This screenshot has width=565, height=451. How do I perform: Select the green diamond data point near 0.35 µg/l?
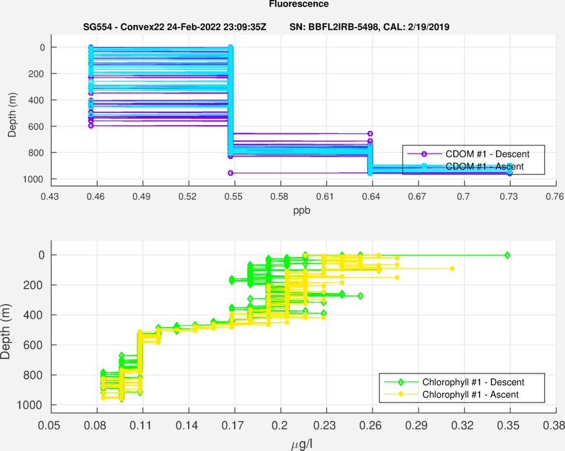pyautogui.click(x=507, y=255)
